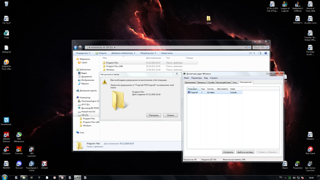Click Отключить button in Task Manager
Viewport: 320px width, 180px height.
[x=228, y=152]
